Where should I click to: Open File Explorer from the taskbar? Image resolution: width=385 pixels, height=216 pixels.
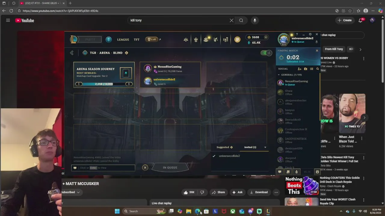click(189, 211)
